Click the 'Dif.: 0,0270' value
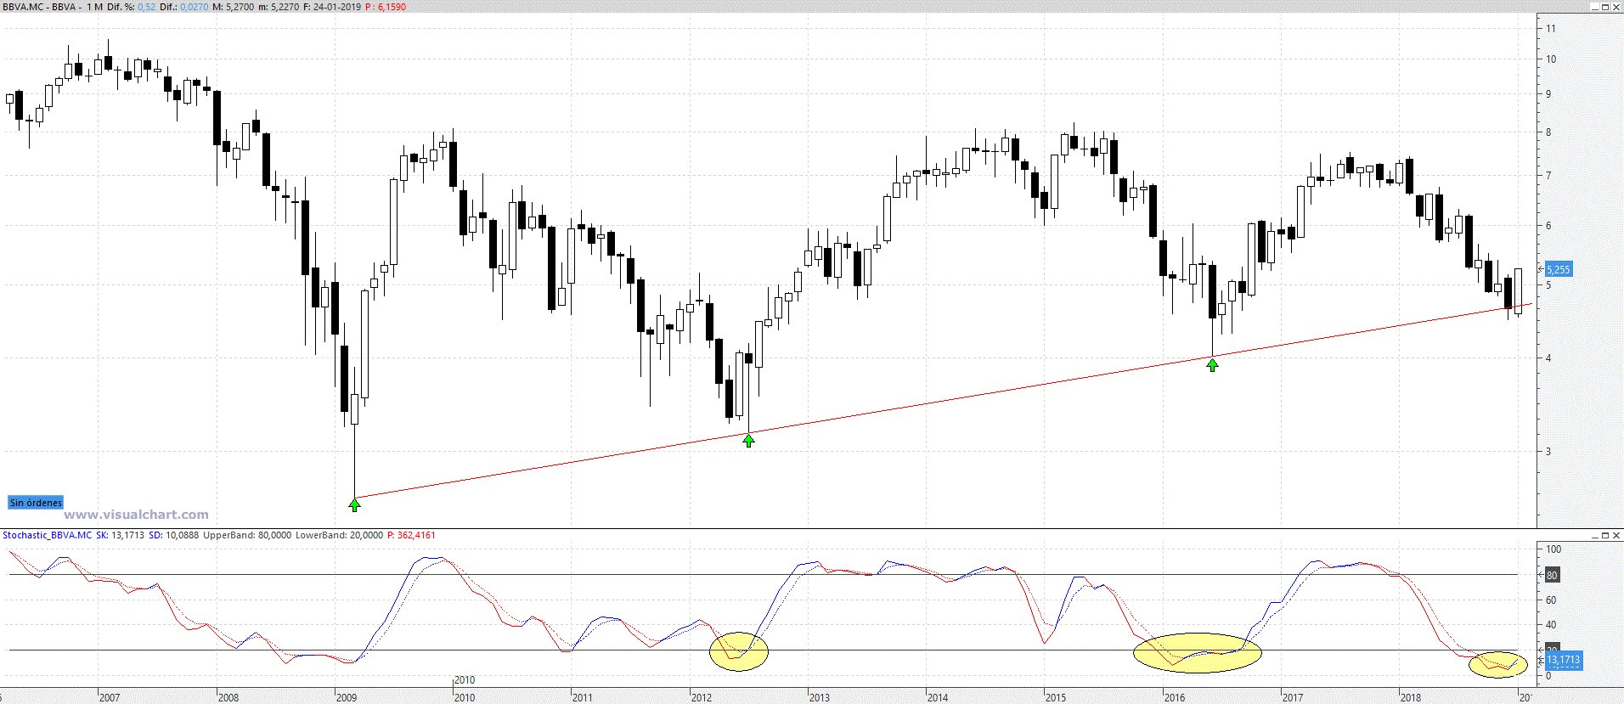Image resolution: width=1624 pixels, height=704 pixels. point(184,7)
